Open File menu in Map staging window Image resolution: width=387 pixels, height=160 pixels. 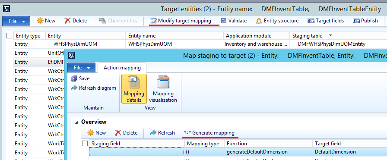coord(81,68)
